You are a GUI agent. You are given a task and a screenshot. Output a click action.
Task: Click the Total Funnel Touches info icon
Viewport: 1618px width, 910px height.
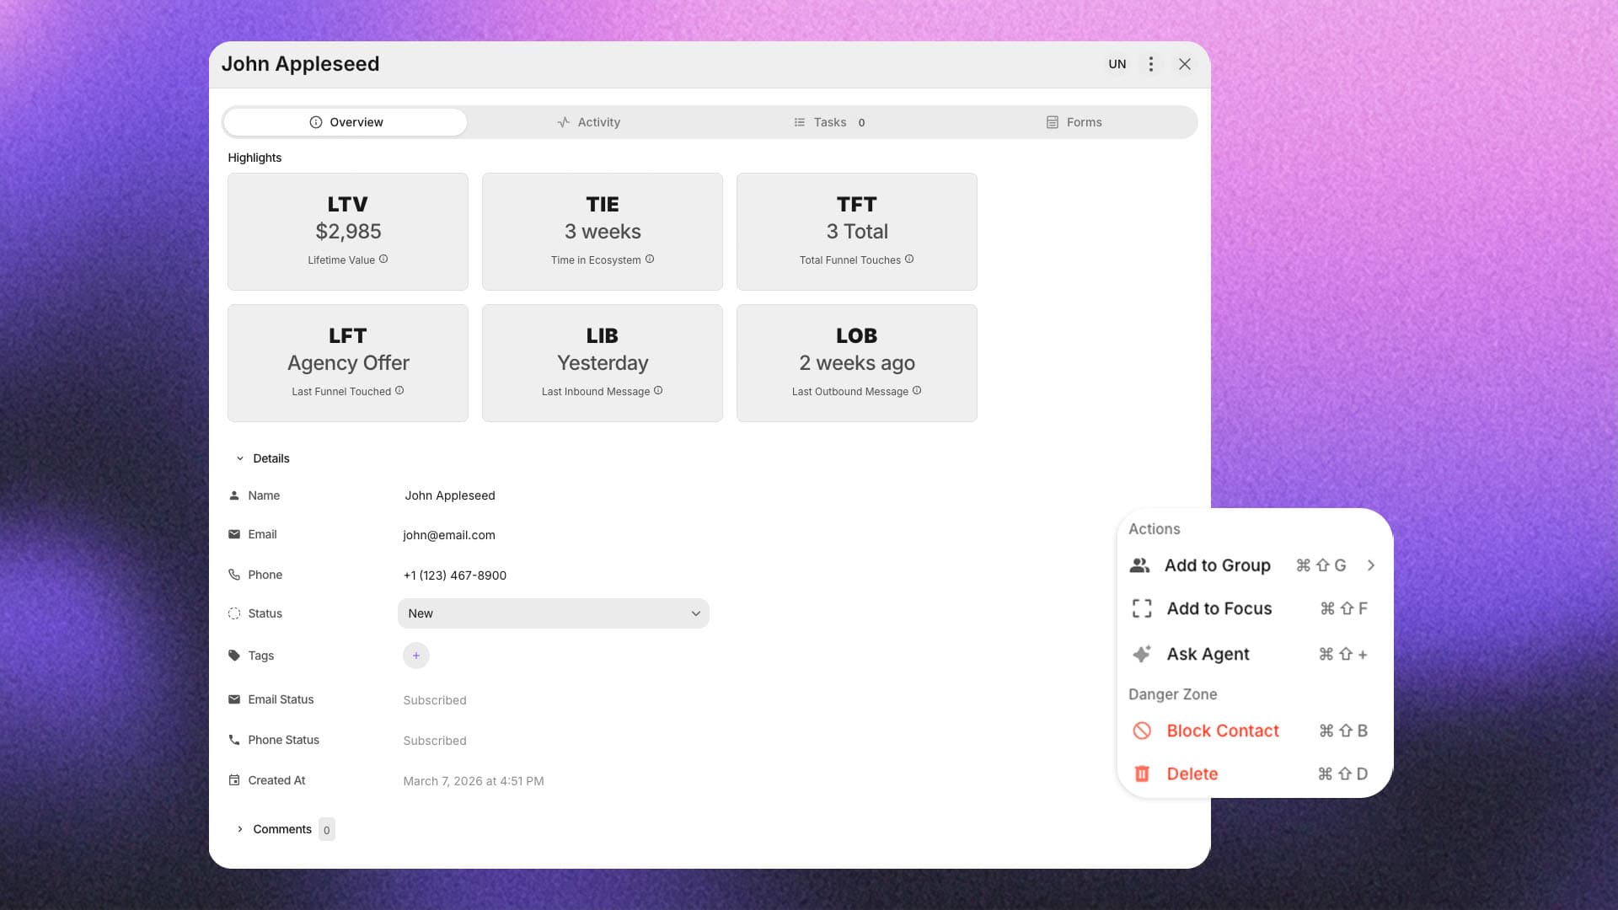[909, 260]
